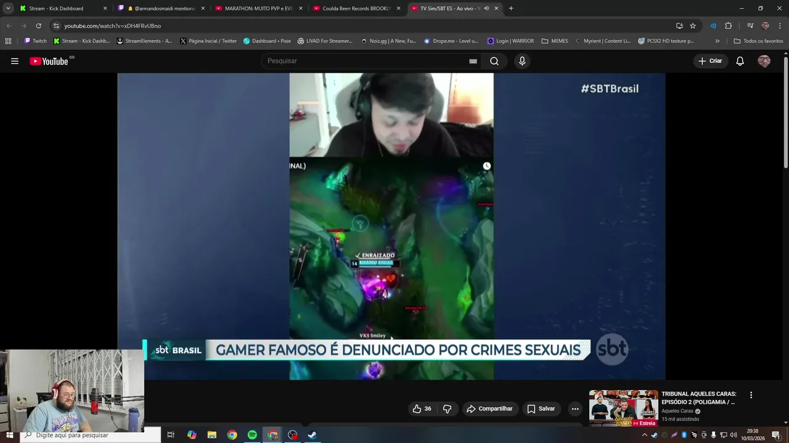789x443 pixels.
Task: Open Steam from the taskbar
Action: [x=313, y=435]
